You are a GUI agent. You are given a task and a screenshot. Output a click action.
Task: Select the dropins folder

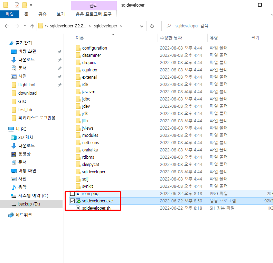click(x=89, y=62)
